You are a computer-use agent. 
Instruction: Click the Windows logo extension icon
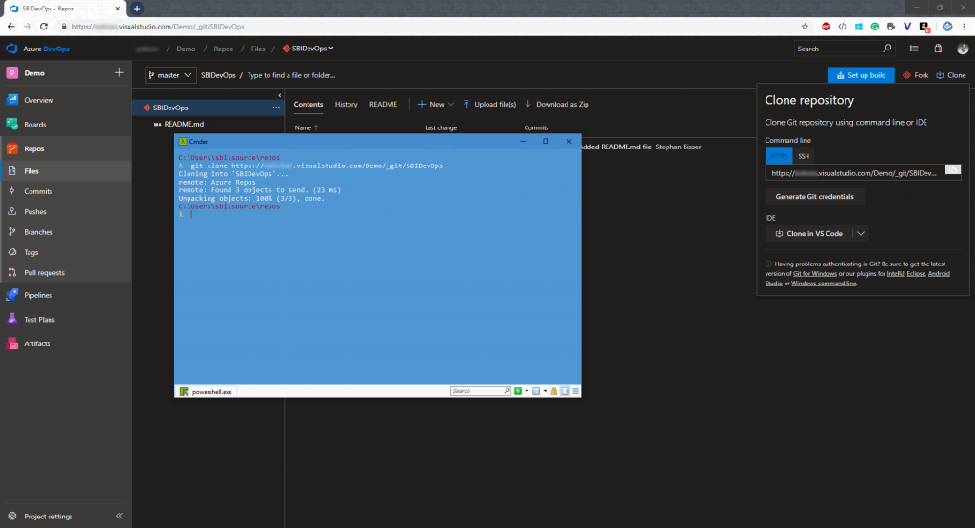click(859, 26)
